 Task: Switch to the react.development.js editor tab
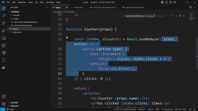[134, 7]
